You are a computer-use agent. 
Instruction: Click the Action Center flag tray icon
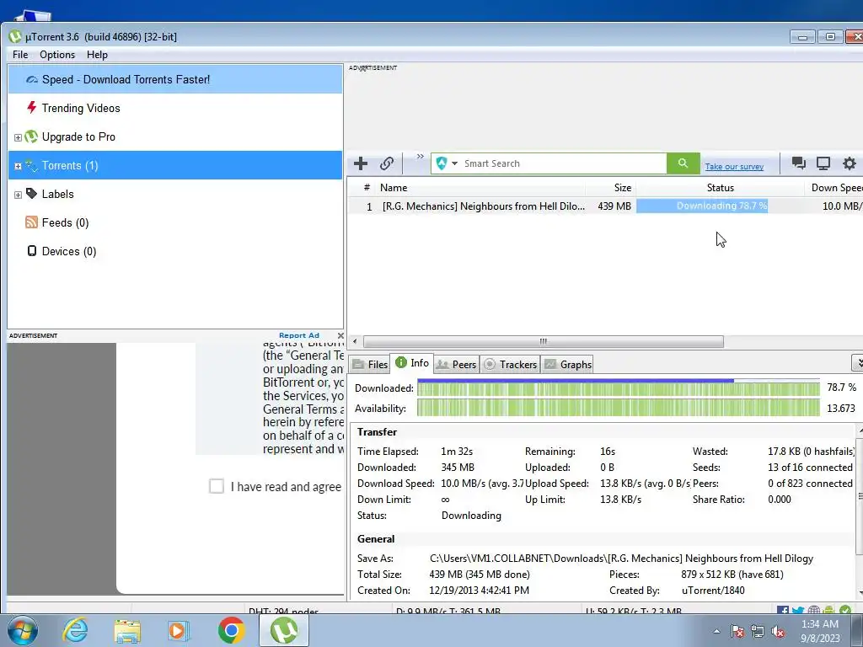[737, 632]
